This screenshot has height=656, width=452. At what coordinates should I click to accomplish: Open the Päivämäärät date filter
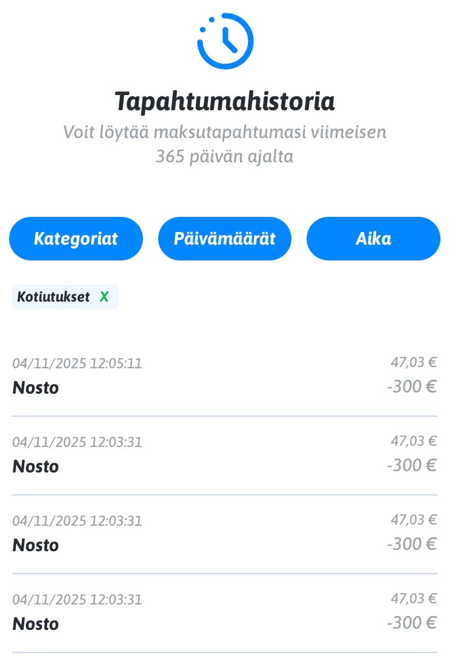[225, 239]
